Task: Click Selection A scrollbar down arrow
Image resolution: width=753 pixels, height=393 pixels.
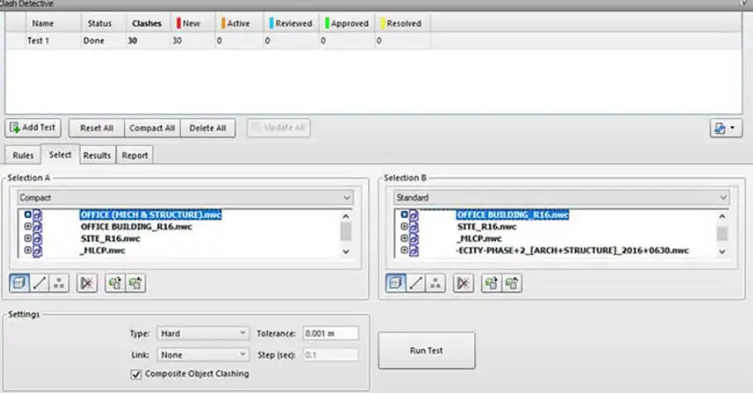Action: click(346, 252)
